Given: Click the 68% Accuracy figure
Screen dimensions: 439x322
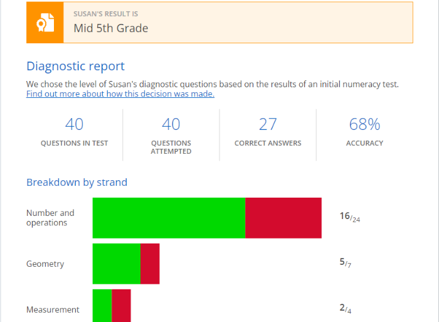Looking at the screenshot, I should pyautogui.click(x=364, y=125).
